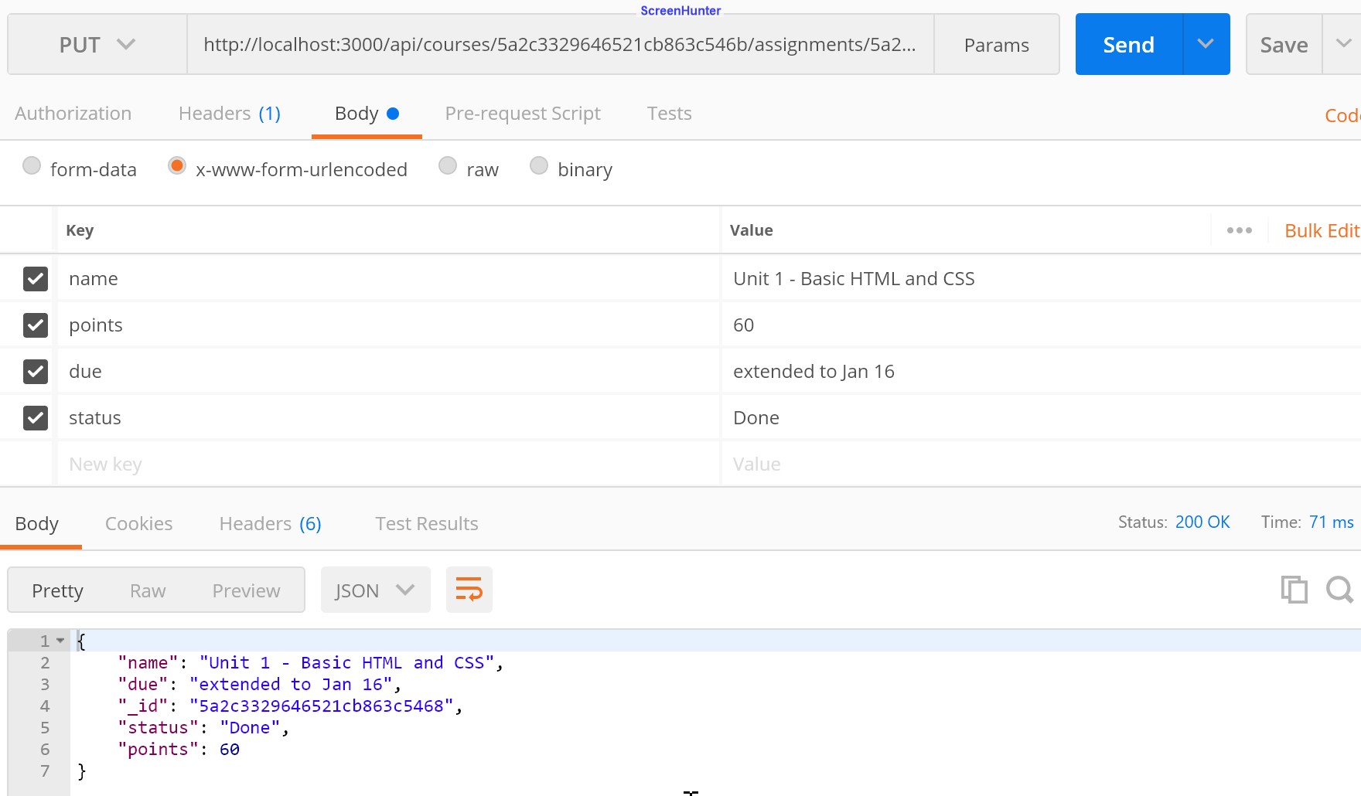
Task: Uncheck the points parameter checkbox
Action: click(36, 325)
